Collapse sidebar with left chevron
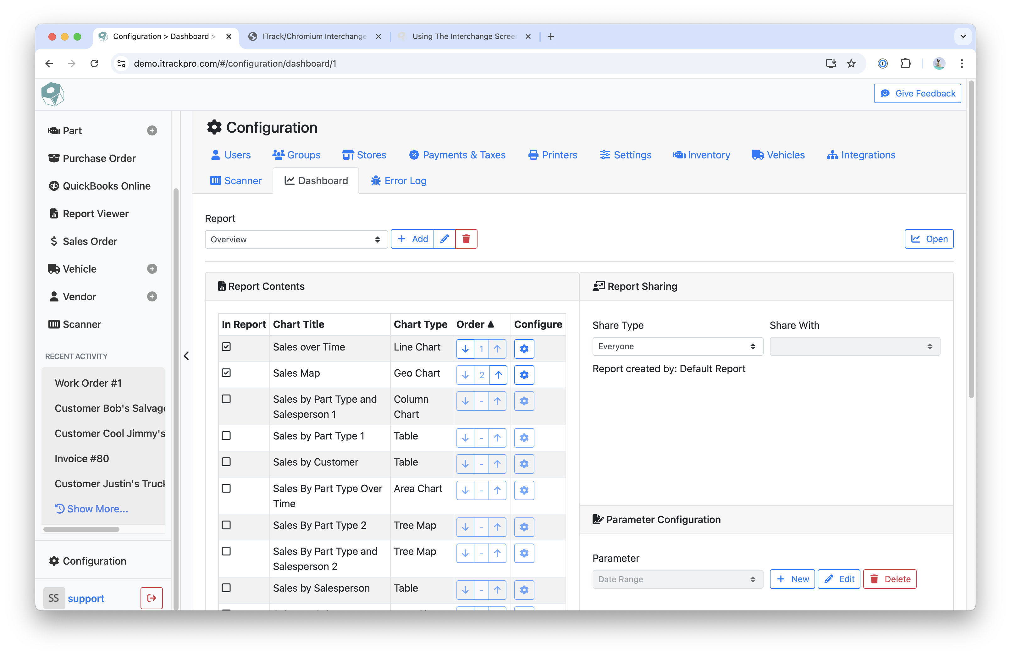 tap(186, 356)
